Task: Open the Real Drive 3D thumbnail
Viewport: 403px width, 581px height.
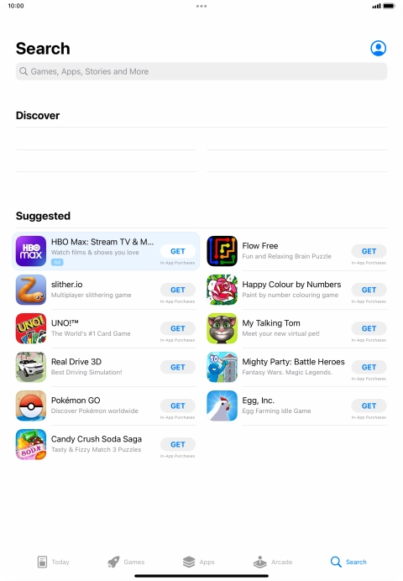Action: click(31, 367)
